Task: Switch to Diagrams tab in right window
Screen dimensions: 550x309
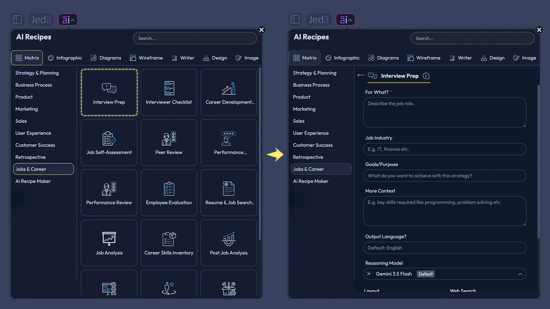Action: (383, 58)
